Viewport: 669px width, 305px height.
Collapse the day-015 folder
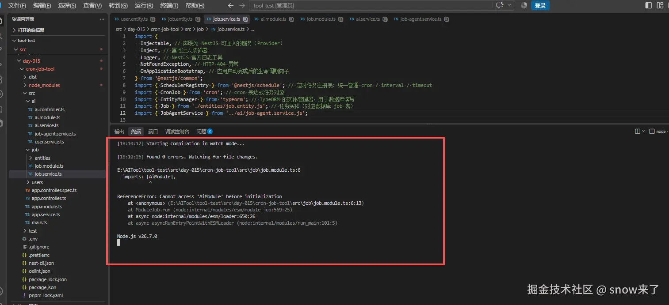(31, 61)
